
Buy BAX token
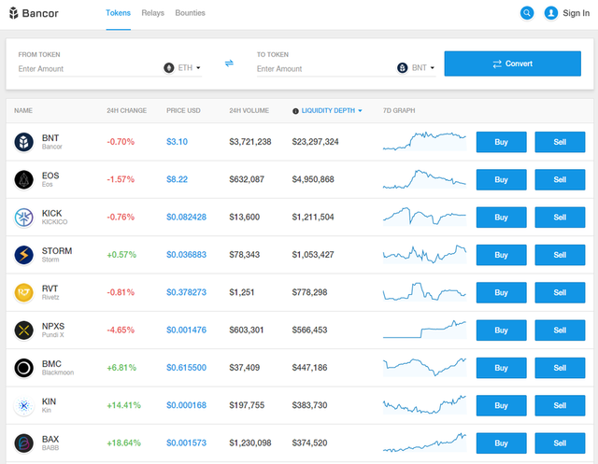[x=501, y=443]
